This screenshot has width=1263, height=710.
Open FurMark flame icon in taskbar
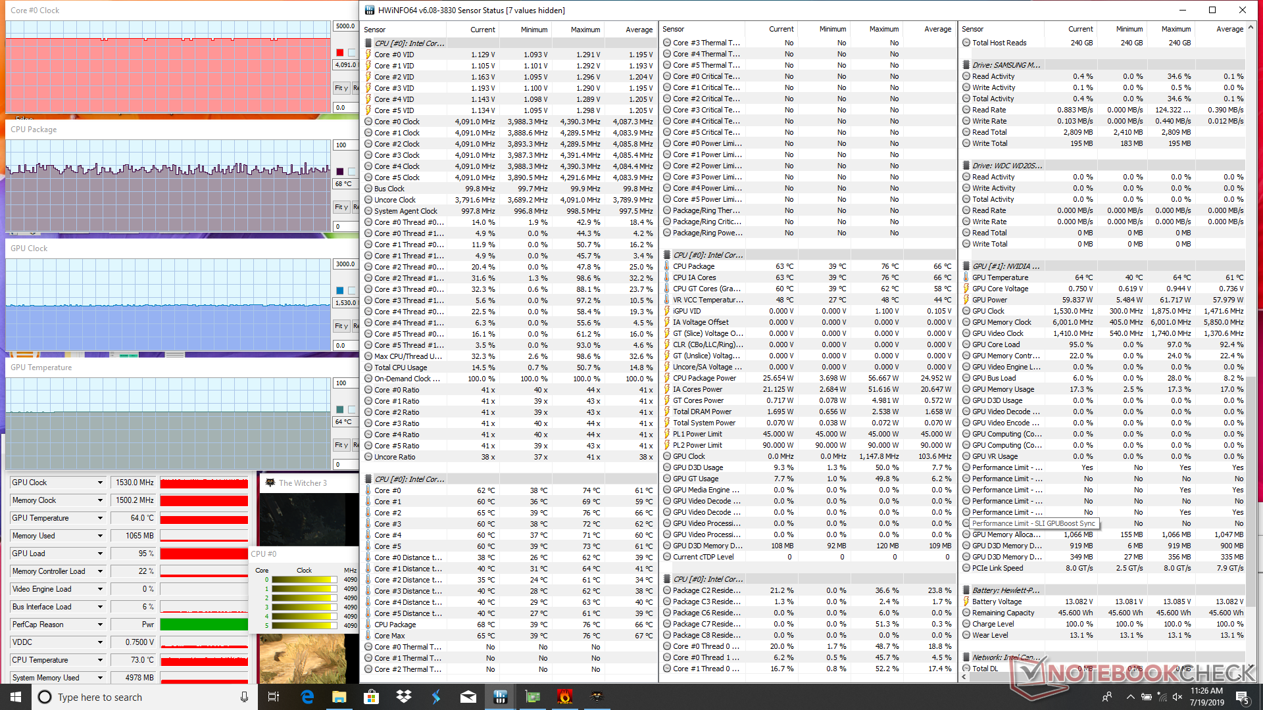564,697
